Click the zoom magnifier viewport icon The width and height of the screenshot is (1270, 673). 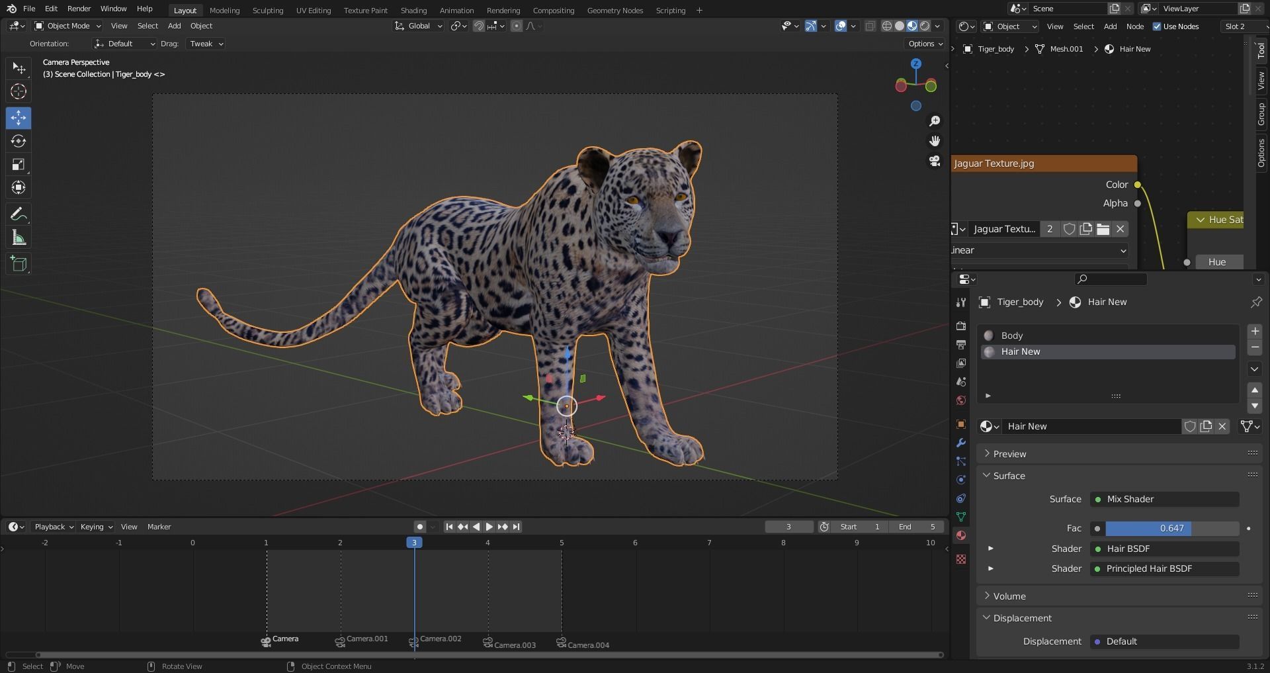935,121
